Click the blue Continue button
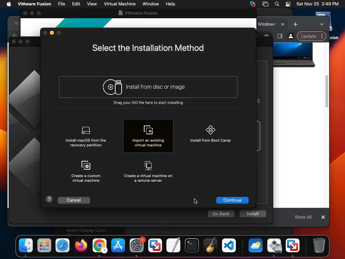This screenshot has height=259, width=345. pyautogui.click(x=232, y=200)
